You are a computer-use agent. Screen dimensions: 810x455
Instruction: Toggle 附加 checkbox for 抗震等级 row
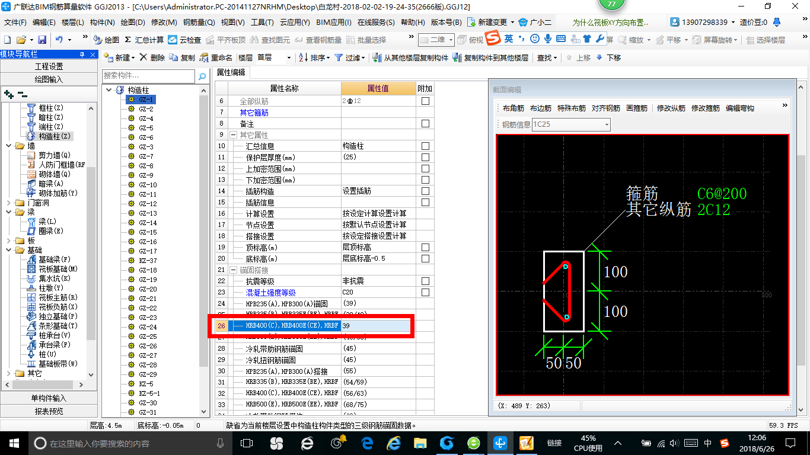pyautogui.click(x=425, y=281)
